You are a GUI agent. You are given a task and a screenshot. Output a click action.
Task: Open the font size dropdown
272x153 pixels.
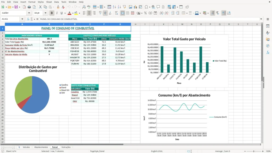click(45, 13)
